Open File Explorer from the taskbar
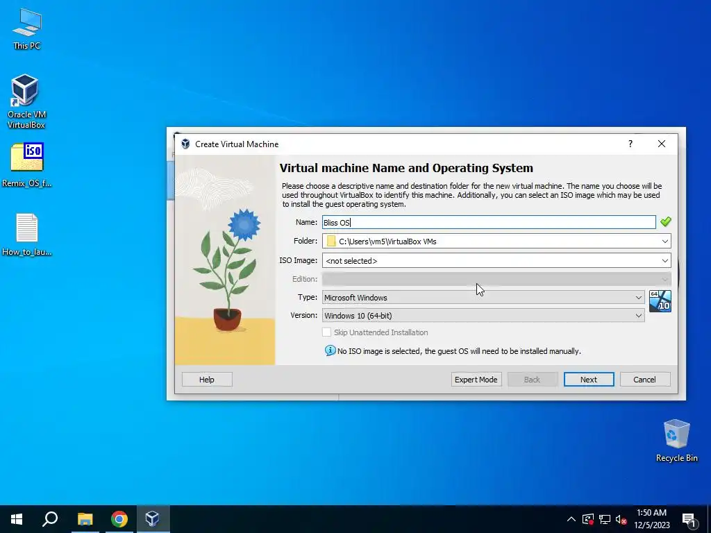Image resolution: width=711 pixels, height=533 pixels. (85, 519)
